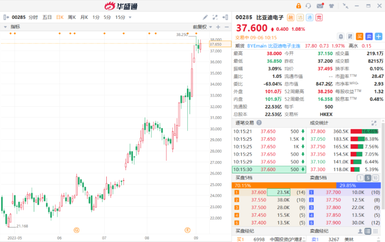Click ask level 5 price 37.900
The width and height of the screenshot is (385, 242).
pyautogui.click(x=333, y=223)
